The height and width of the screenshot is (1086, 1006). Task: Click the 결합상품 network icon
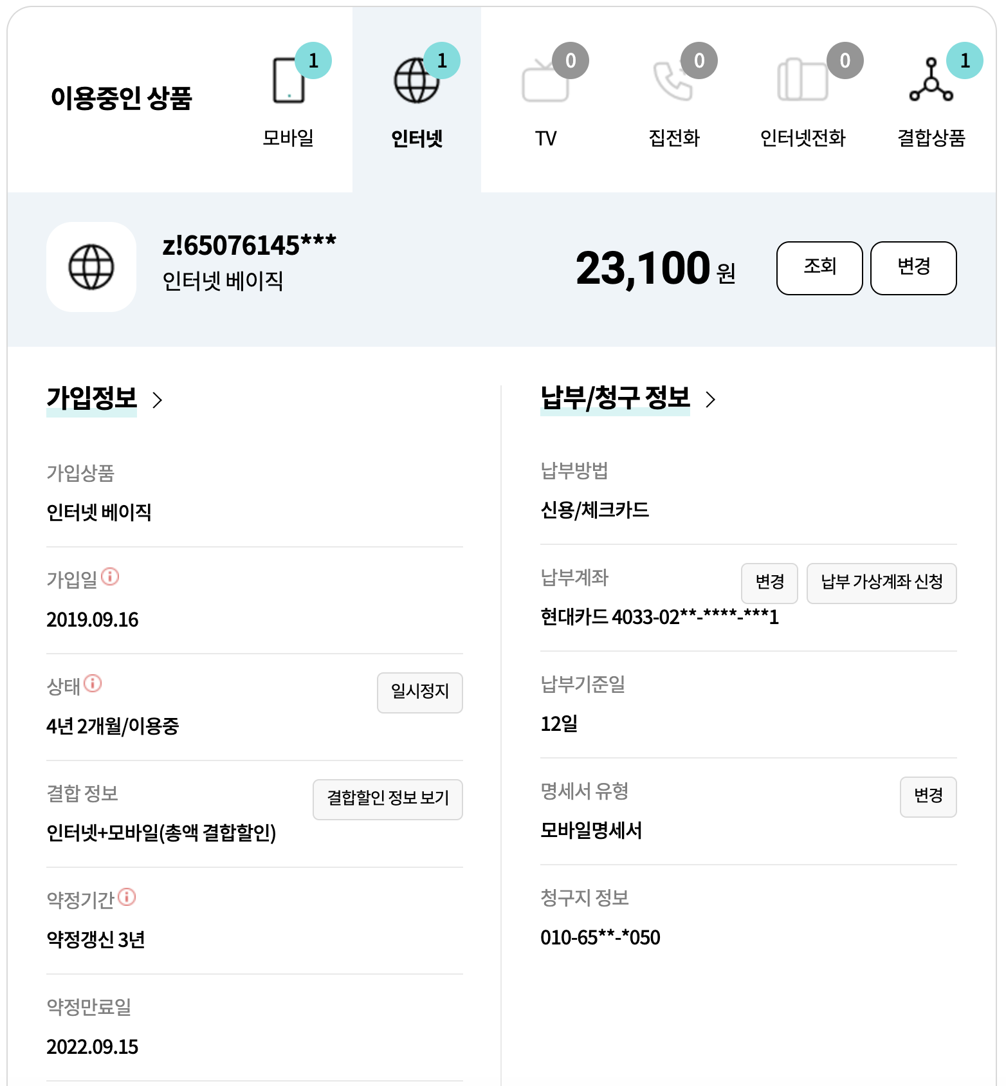[x=931, y=81]
